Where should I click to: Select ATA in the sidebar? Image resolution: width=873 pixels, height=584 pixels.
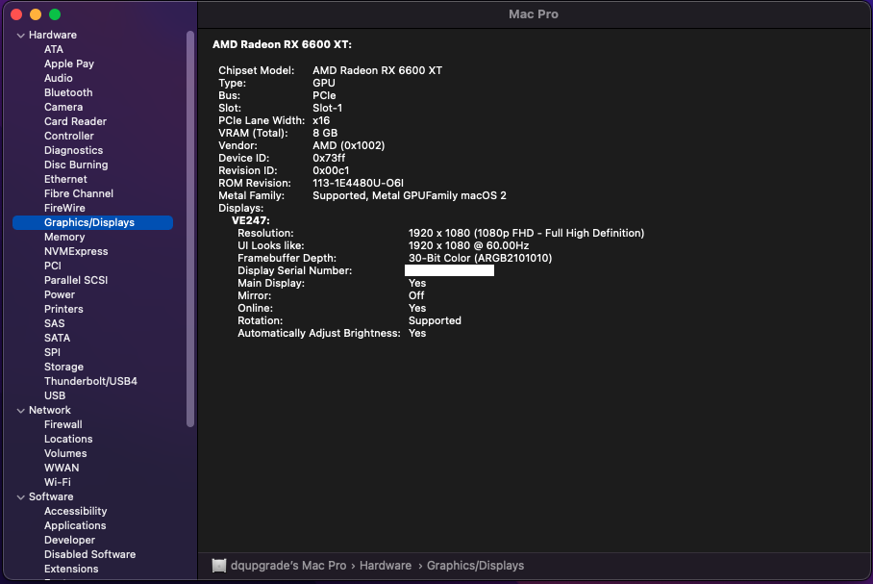54,49
